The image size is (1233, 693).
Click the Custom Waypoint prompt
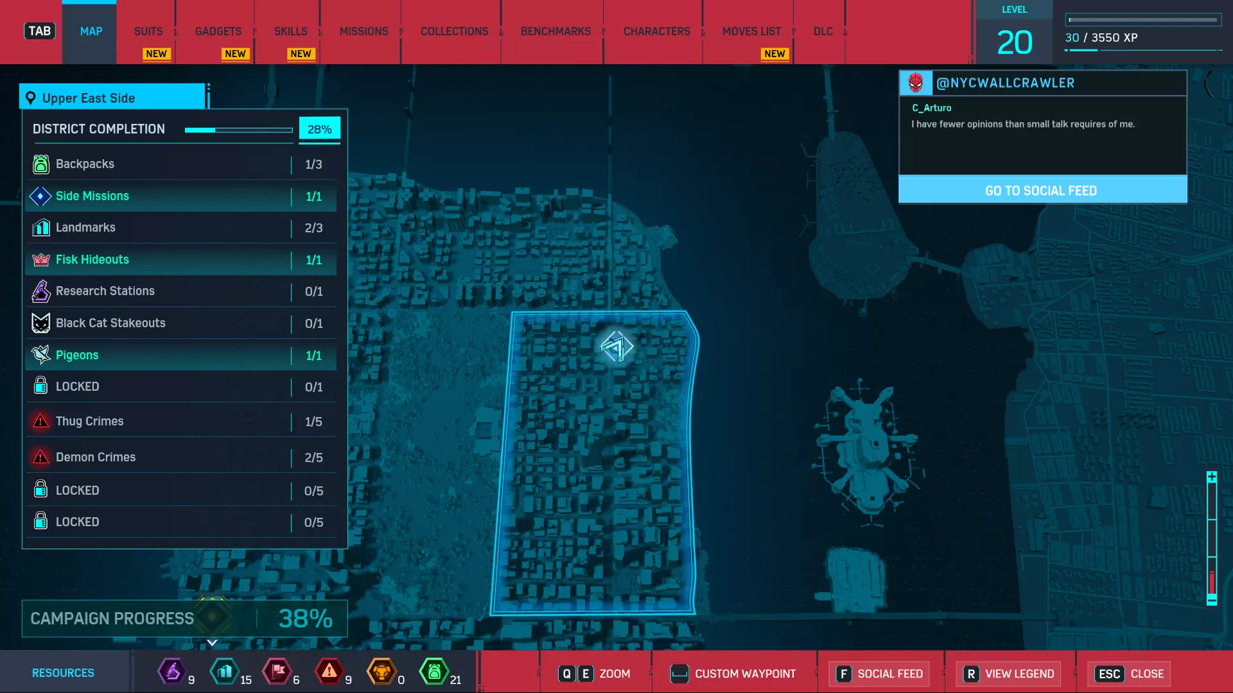coord(733,674)
